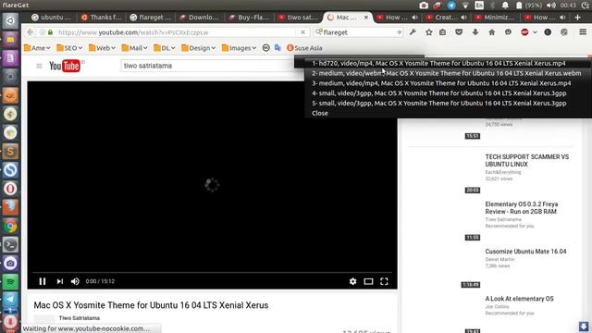Open the Adblock Plus dropdown arrow
The width and height of the screenshot is (592, 333).
[x=535, y=32]
